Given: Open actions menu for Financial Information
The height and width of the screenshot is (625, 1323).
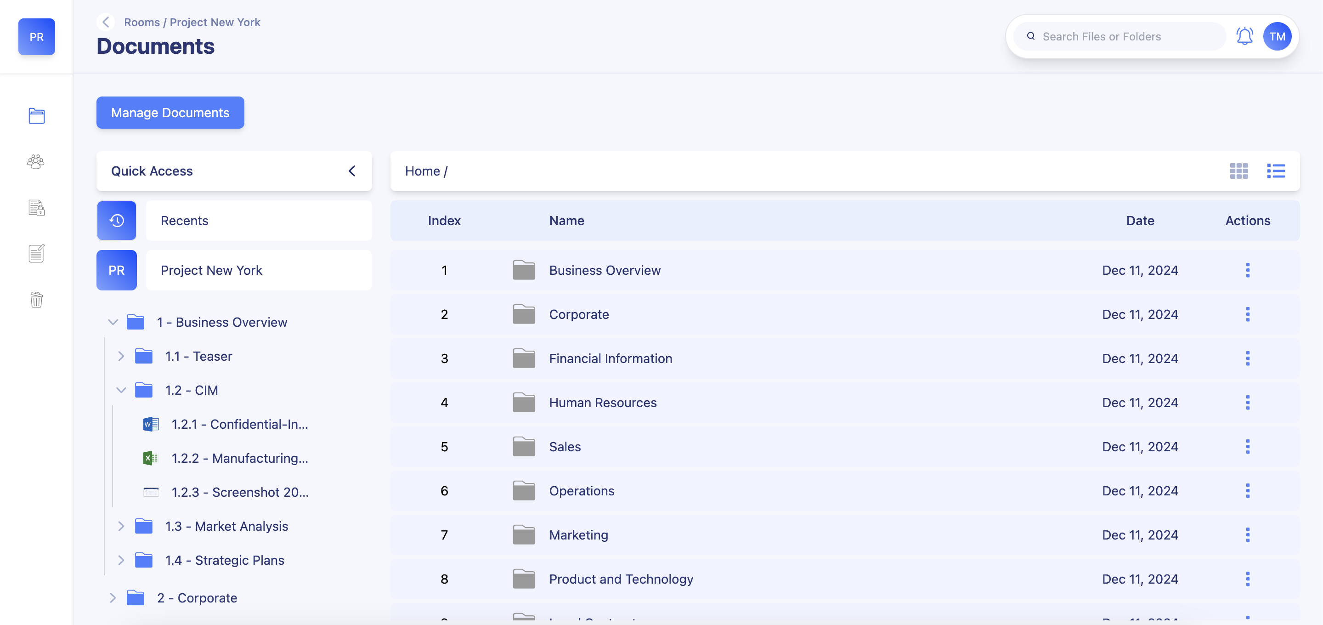Looking at the screenshot, I should tap(1248, 358).
